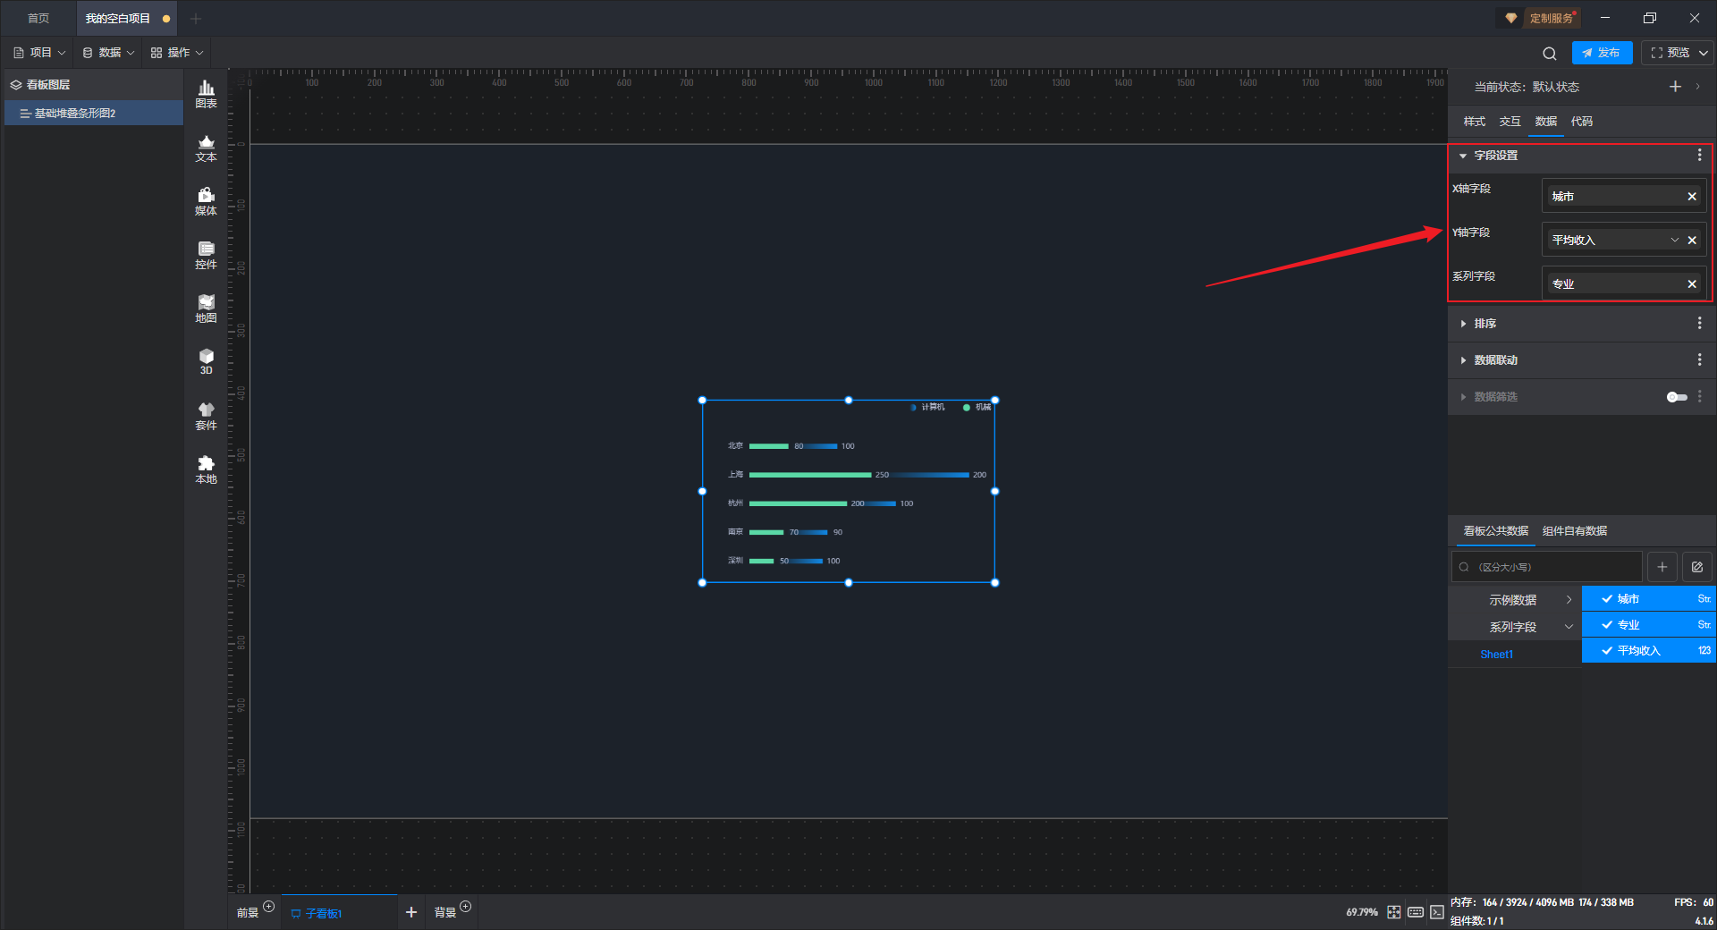Click the 看板图层 panel header
1717x930 pixels.
point(94,85)
